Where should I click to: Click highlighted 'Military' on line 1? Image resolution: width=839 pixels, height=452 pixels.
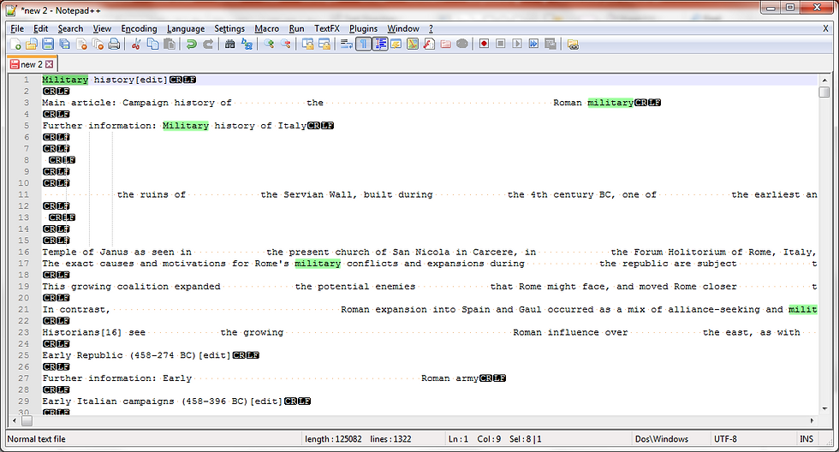(x=65, y=80)
